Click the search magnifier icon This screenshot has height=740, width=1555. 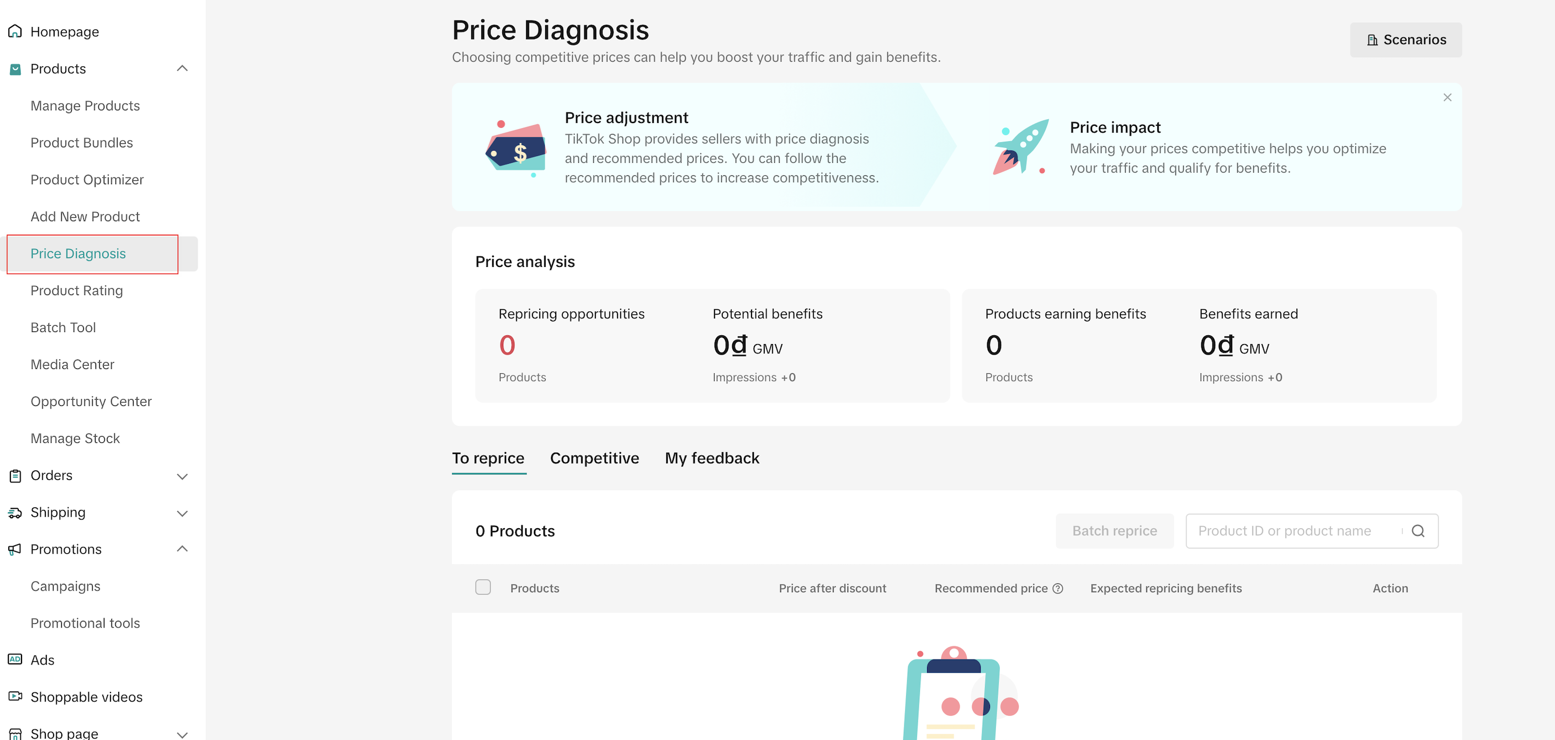[1418, 530]
